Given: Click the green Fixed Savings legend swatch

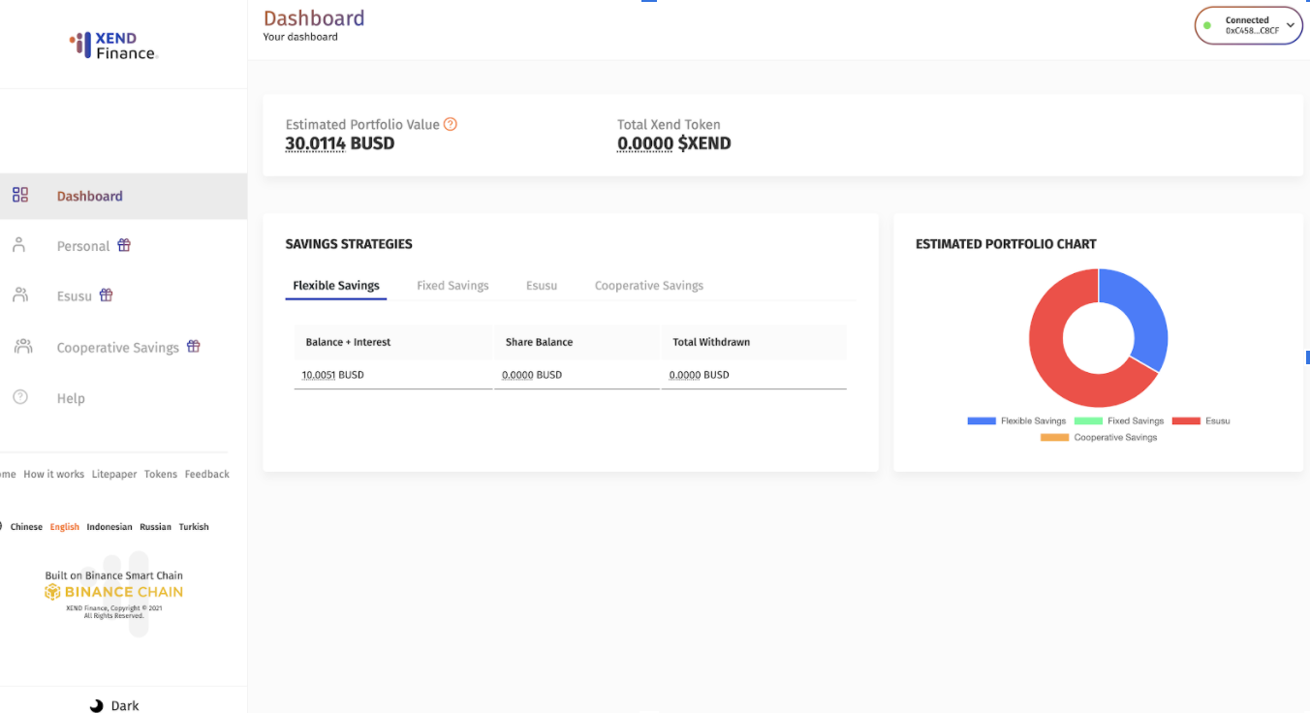Looking at the screenshot, I should coord(1088,421).
